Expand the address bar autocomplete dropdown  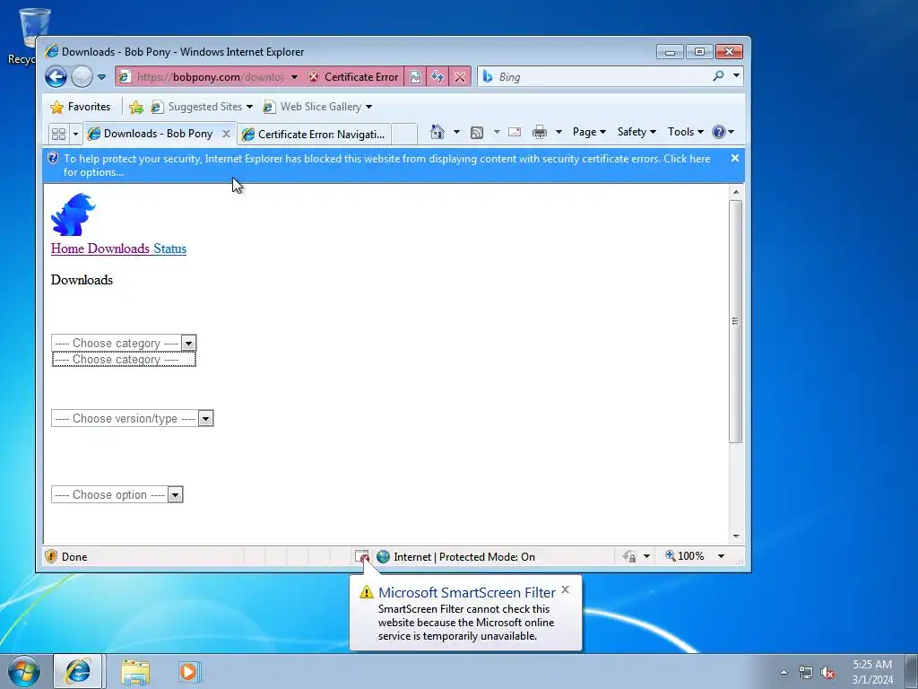294,77
